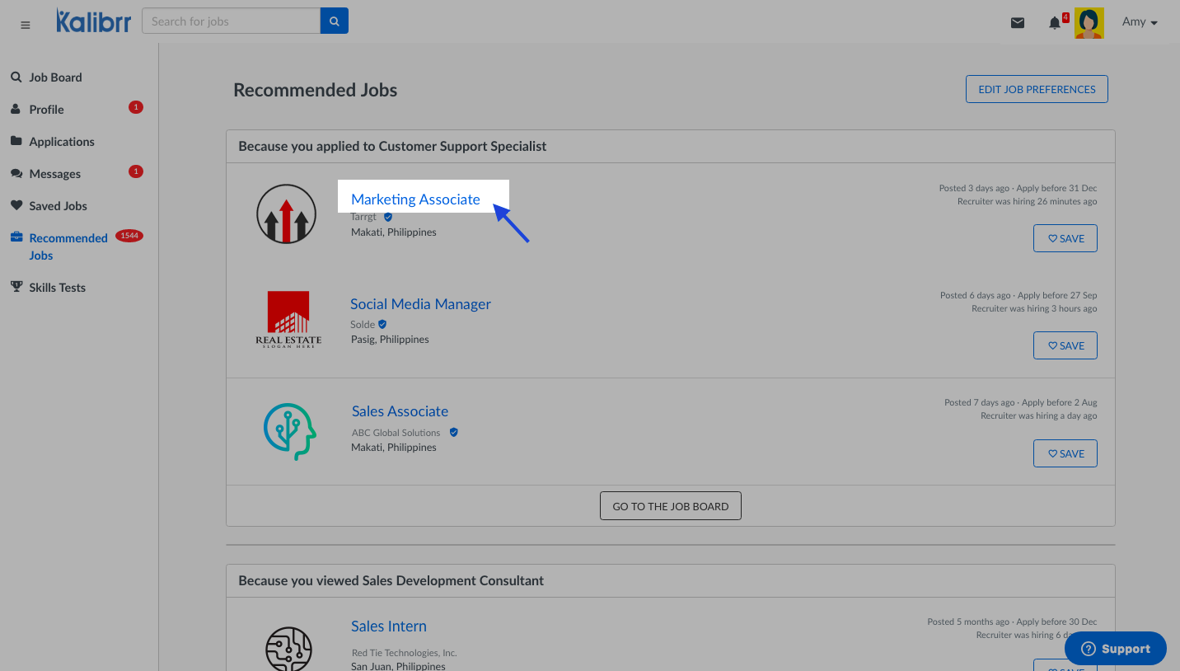Click the user avatar picture
Viewport: 1180px width, 671px height.
(x=1089, y=23)
